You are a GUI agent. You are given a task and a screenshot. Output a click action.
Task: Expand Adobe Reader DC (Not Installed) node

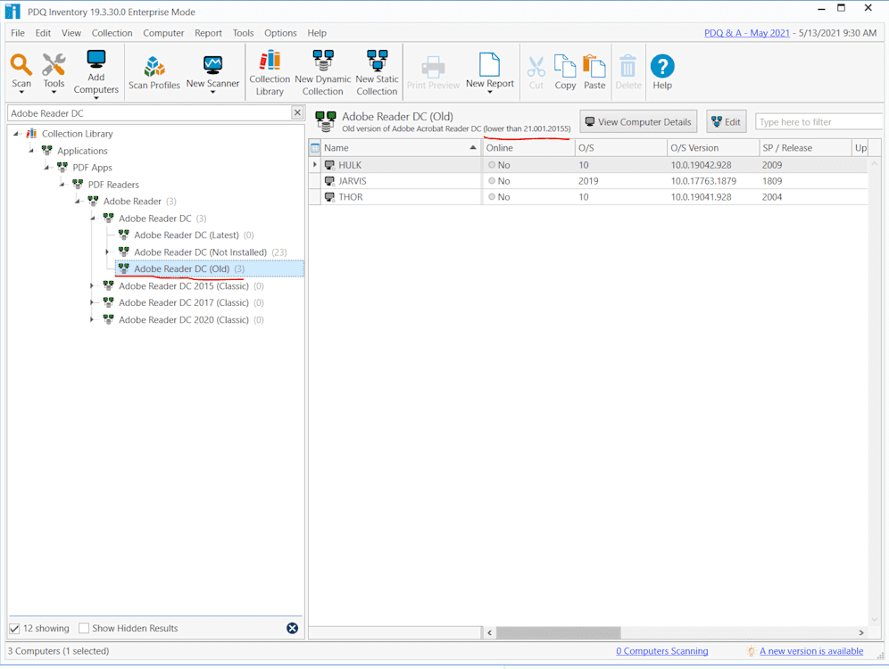[x=107, y=252]
